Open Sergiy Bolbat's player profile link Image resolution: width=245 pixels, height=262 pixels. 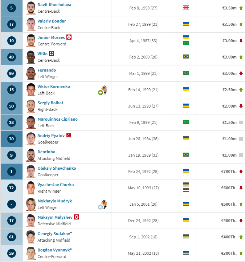[50, 103]
